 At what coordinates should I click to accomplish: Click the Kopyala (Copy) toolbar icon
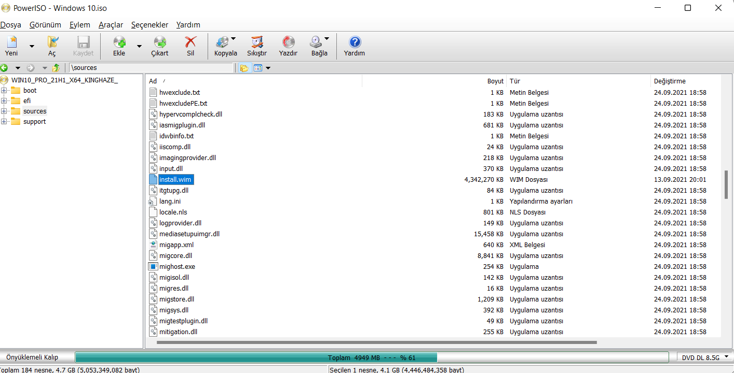(223, 42)
